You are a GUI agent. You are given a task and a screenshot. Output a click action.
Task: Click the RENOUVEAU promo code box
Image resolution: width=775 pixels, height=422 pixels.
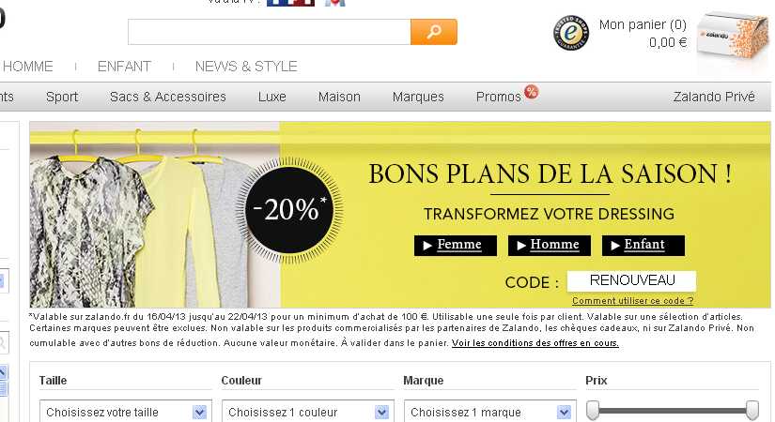(x=631, y=280)
